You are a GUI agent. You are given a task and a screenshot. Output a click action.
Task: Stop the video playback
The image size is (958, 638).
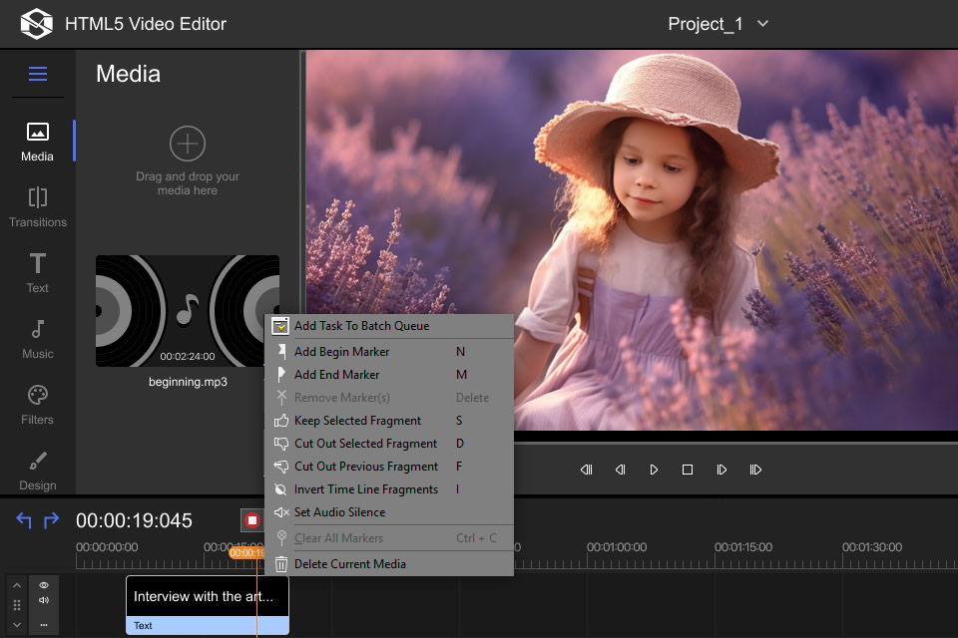point(688,470)
